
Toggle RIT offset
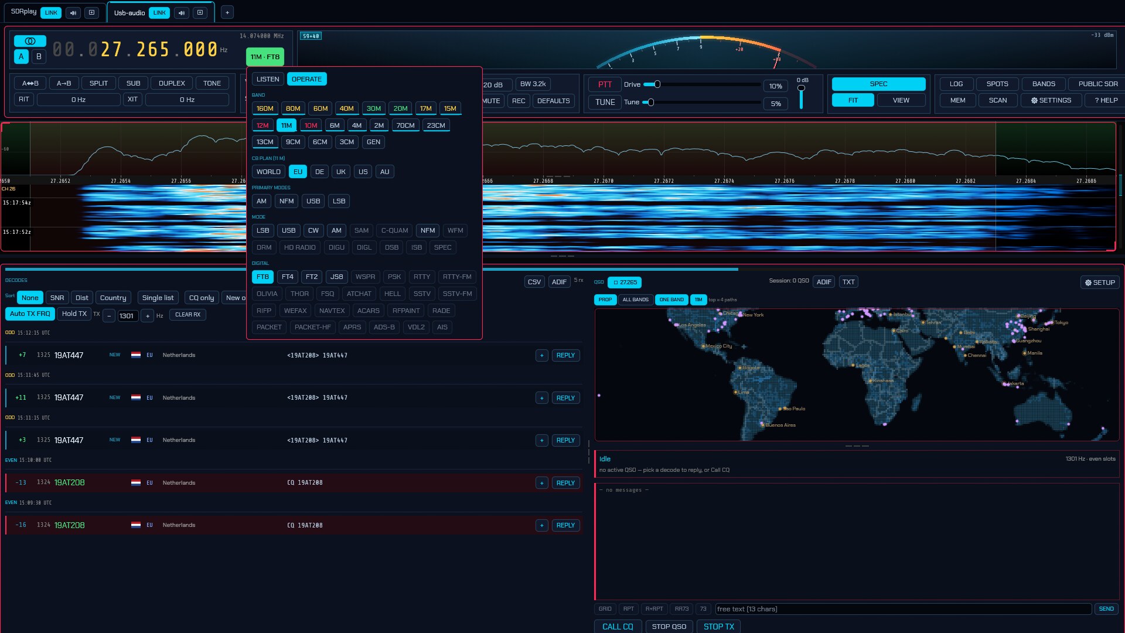[x=24, y=100]
